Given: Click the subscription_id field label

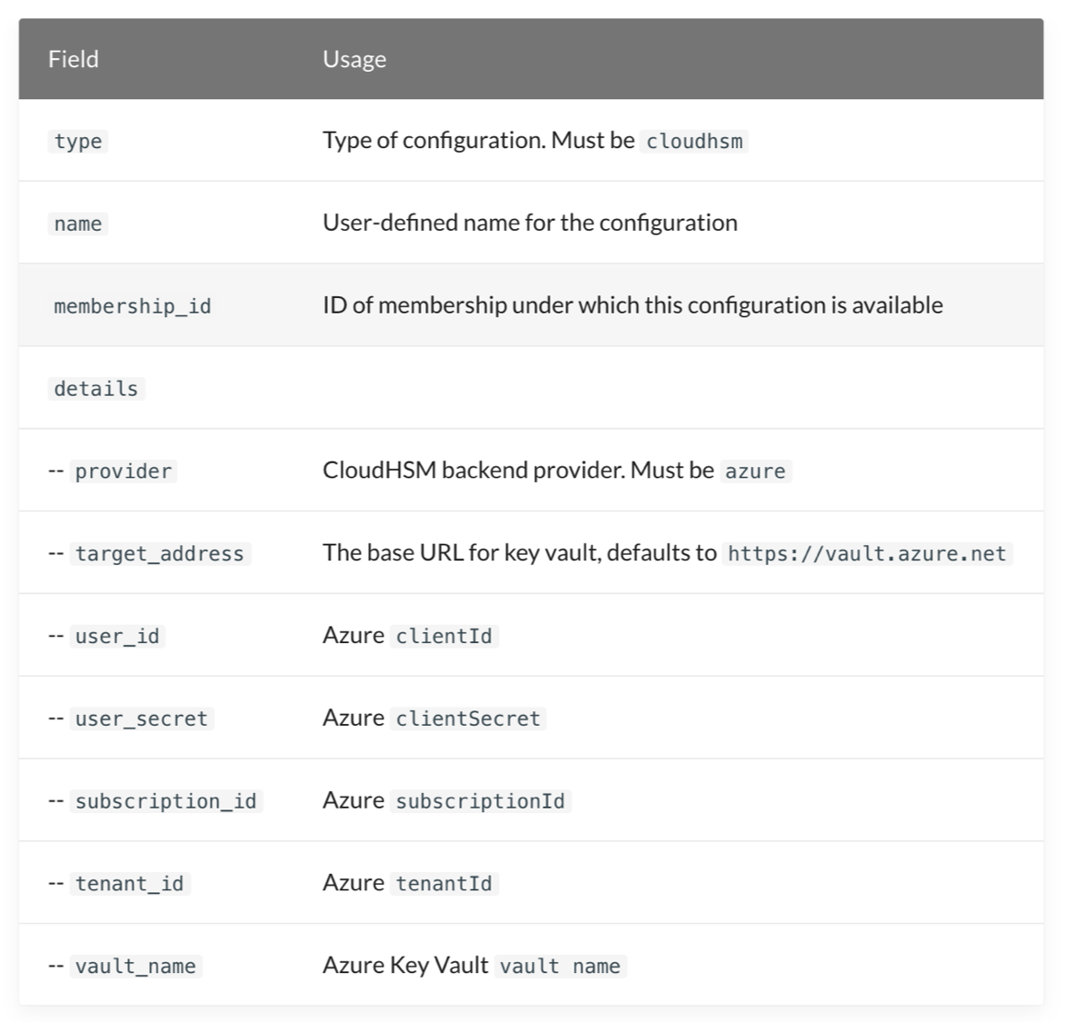Looking at the screenshot, I should [166, 801].
